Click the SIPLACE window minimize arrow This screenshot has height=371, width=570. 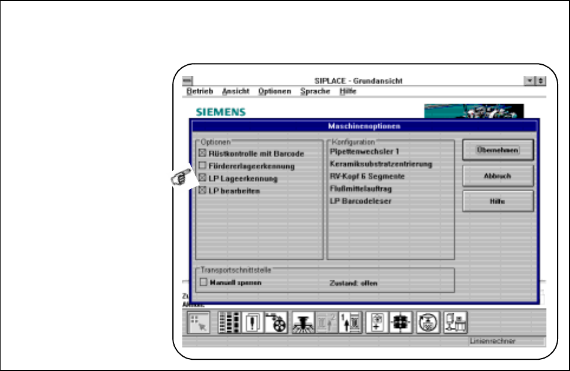pyautogui.click(x=529, y=81)
